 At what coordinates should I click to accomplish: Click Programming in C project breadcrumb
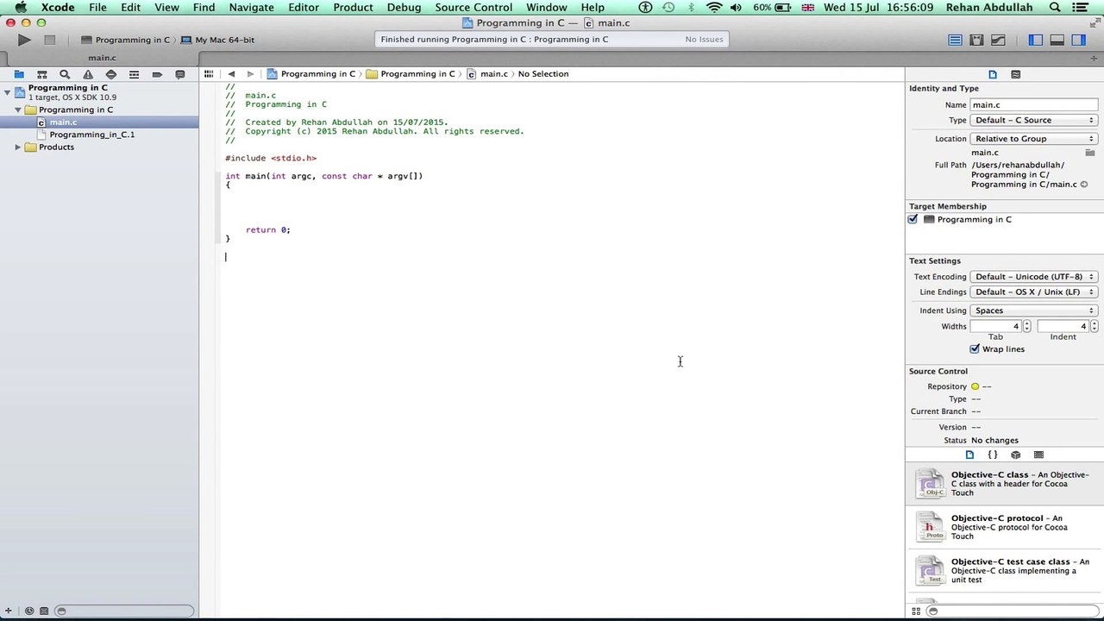(311, 74)
